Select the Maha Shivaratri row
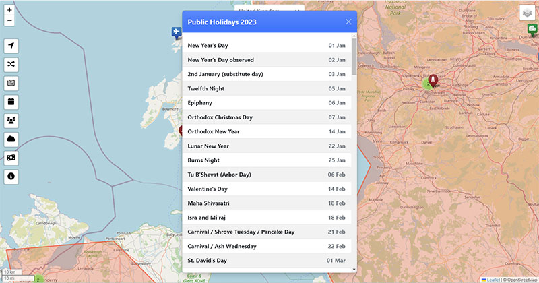 (x=267, y=203)
